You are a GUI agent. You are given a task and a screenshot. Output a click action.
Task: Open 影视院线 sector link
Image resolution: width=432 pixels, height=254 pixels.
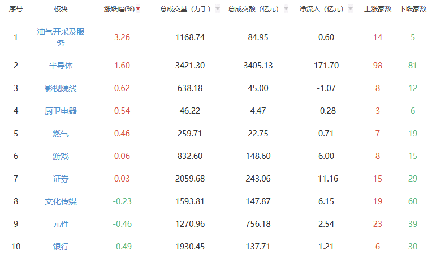pos(61,88)
